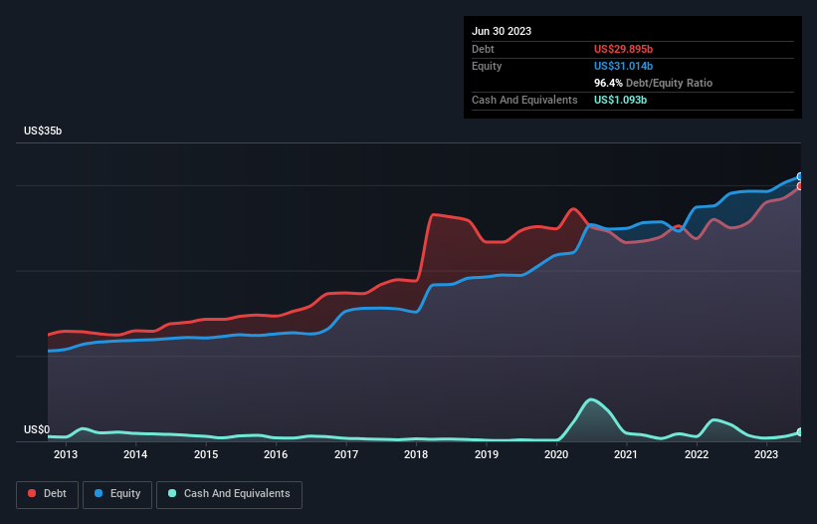Click the Equity label in tooltip
The image size is (817, 524).
click(x=487, y=66)
